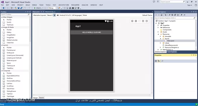Toggle portrait orientation in designer toolbar
The height and width of the screenshot is (106, 198).
(x=54, y=15)
